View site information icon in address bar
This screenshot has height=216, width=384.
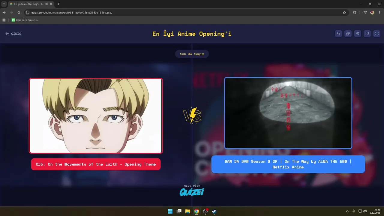tap(27, 13)
